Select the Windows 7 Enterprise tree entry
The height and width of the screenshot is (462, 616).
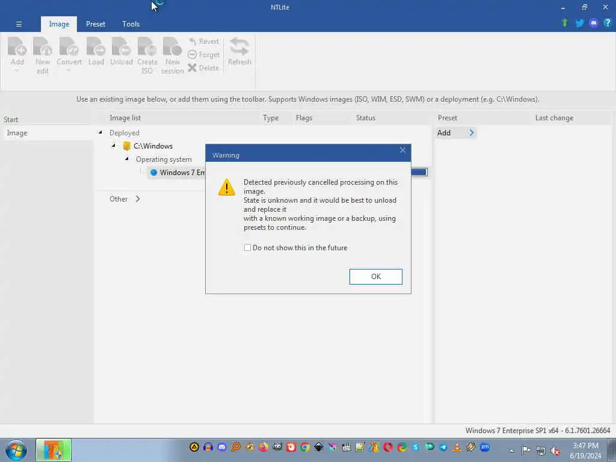pyautogui.click(x=177, y=173)
